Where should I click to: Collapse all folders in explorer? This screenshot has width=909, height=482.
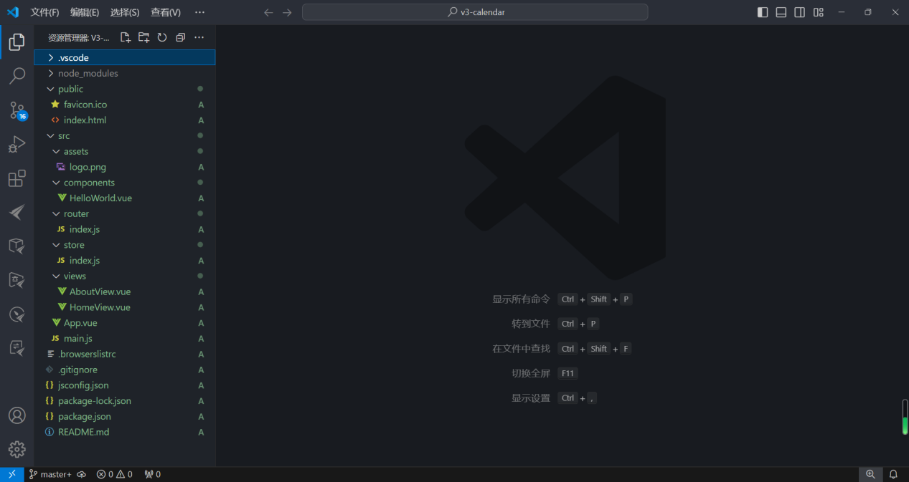coord(181,37)
